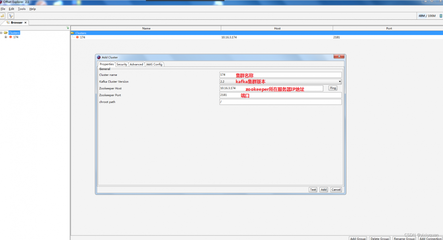Screen dimensions: 443x240
Task: Click the Clusters folder icon in tree
Action: point(6,33)
